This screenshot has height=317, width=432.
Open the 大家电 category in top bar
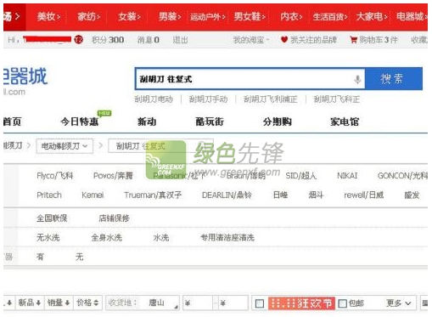(x=372, y=17)
